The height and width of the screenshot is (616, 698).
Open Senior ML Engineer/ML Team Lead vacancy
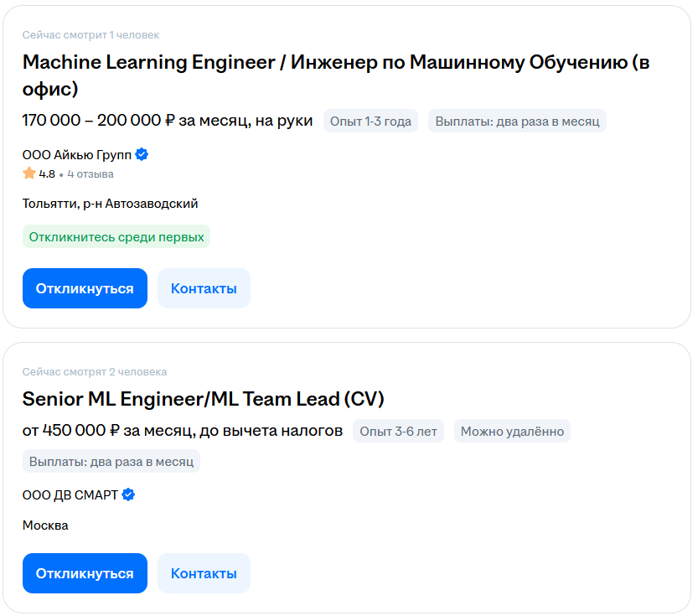pyautogui.click(x=204, y=398)
